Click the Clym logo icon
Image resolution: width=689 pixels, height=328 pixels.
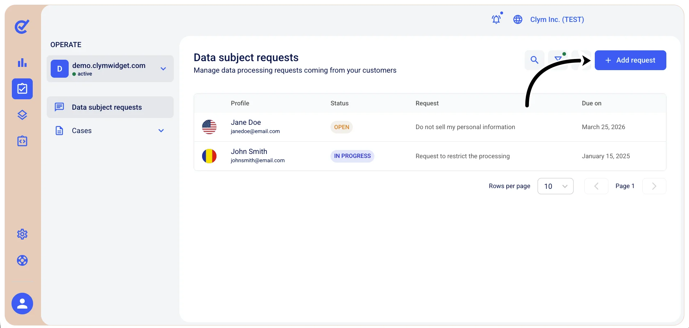click(x=22, y=27)
